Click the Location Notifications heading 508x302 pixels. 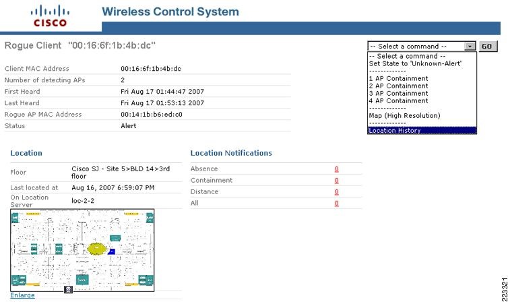pyautogui.click(x=231, y=153)
